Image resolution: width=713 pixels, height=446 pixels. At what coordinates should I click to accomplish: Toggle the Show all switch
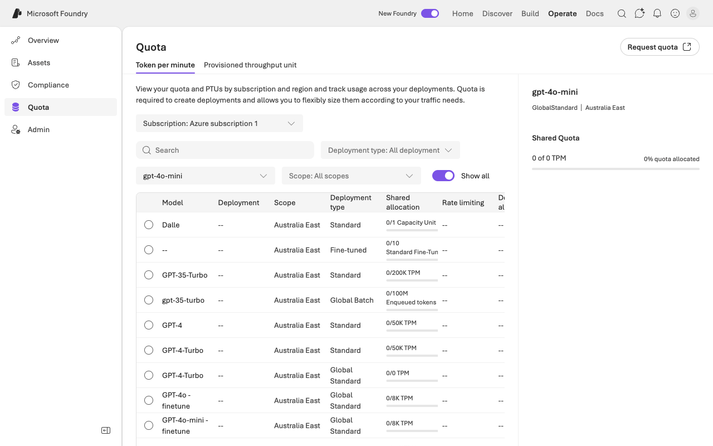coord(443,176)
